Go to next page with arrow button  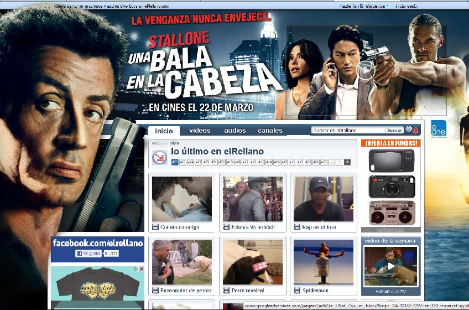click(347, 162)
